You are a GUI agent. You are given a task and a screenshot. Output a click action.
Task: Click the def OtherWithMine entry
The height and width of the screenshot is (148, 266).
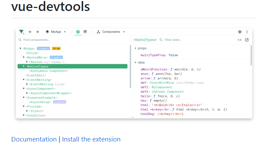click(x=172, y=83)
